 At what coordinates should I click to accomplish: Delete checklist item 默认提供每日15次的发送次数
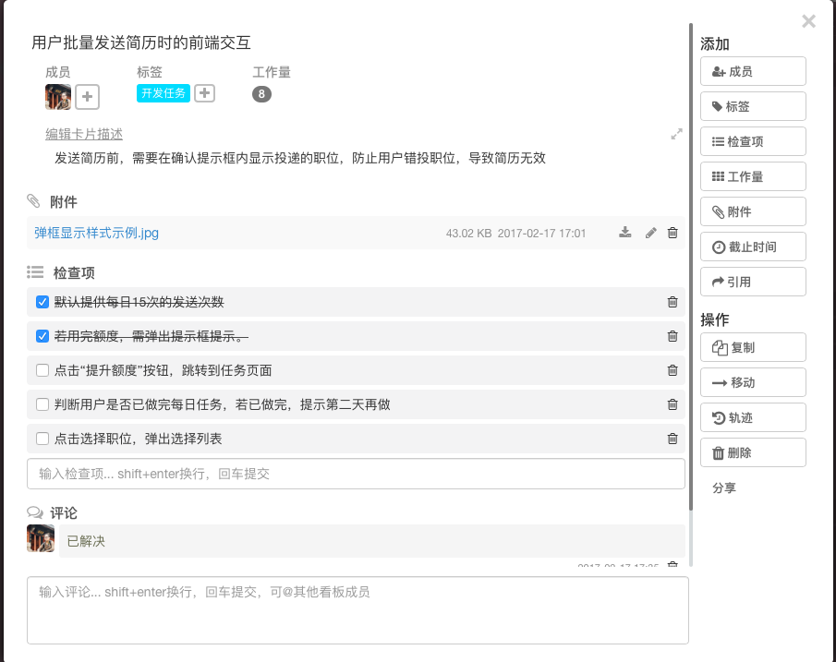(672, 302)
